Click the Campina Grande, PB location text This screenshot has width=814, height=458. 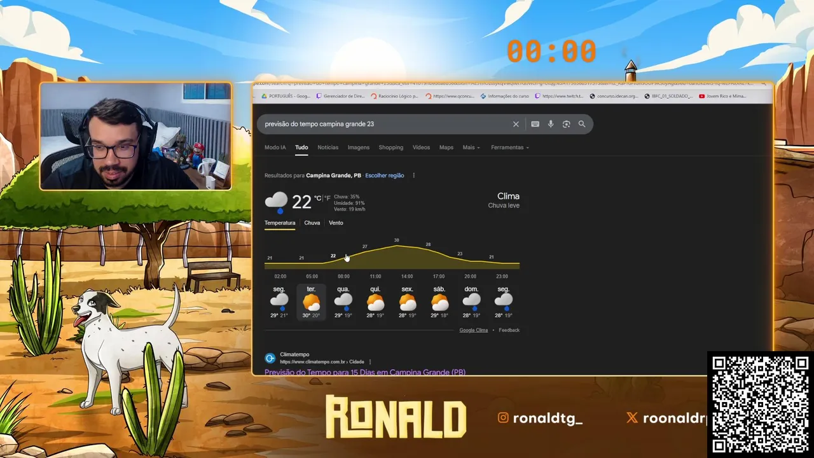[333, 176]
